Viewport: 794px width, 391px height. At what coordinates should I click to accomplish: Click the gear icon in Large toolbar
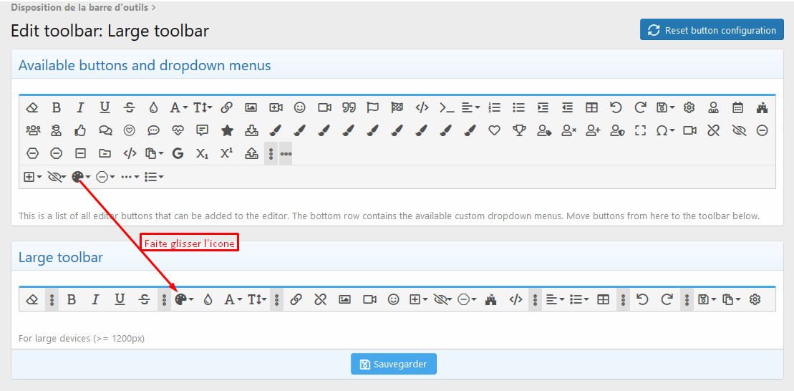(x=755, y=300)
